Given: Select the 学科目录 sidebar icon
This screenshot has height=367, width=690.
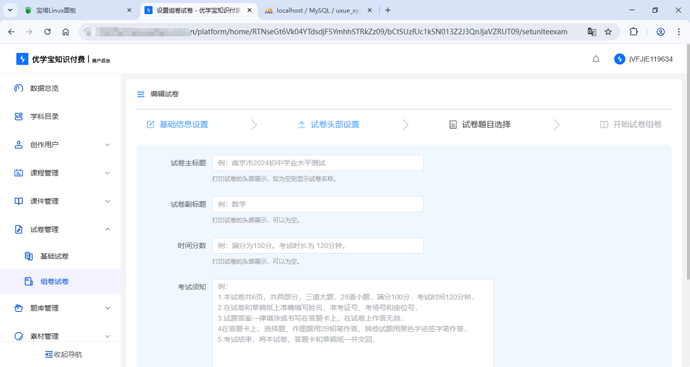Looking at the screenshot, I should click(18, 116).
